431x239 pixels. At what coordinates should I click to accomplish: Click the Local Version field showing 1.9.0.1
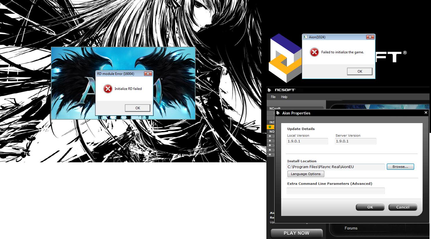coord(307,141)
